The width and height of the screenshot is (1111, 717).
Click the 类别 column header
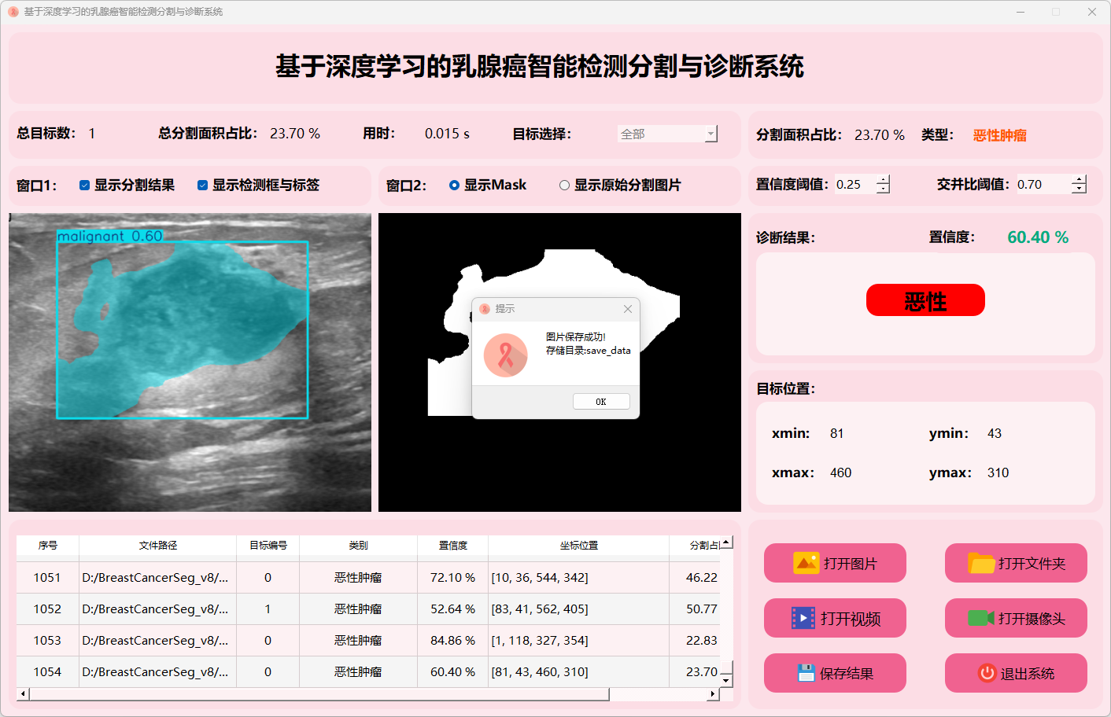point(359,546)
